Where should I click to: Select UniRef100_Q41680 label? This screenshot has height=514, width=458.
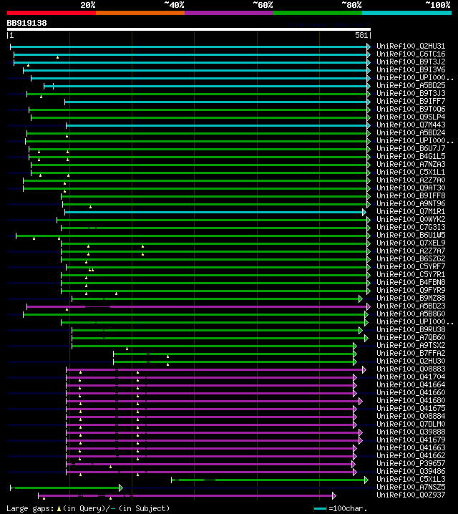tap(411, 400)
